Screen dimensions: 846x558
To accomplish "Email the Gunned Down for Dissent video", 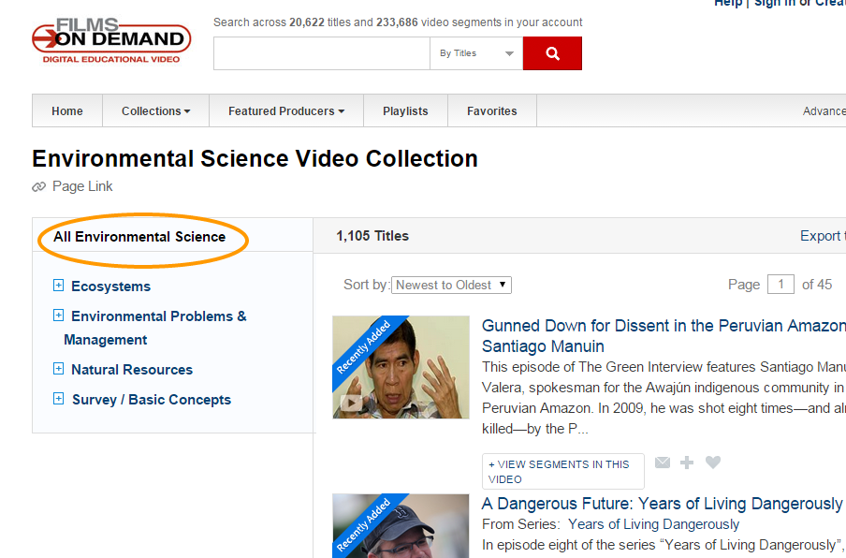I will click(x=663, y=463).
